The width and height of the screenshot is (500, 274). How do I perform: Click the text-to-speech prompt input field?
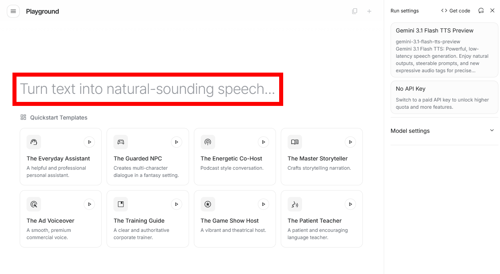(148, 89)
